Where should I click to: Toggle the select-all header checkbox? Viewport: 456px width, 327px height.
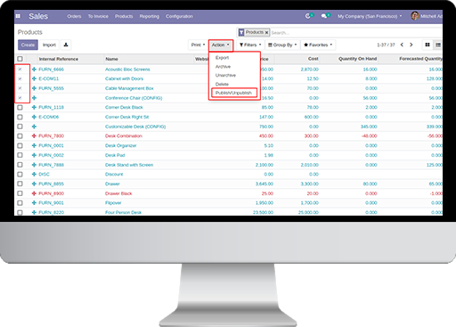click(x=20, y=59)
